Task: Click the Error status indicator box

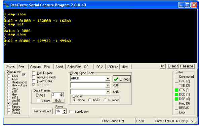Action: 176,112
